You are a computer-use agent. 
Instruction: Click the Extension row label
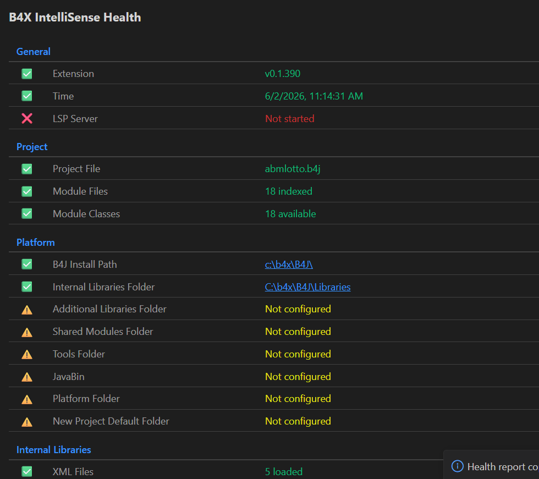[73, 74]
